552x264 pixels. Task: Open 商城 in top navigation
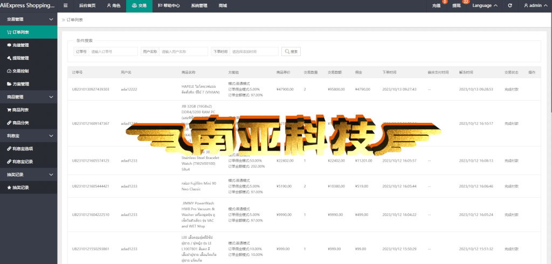[x=223, y=5]
